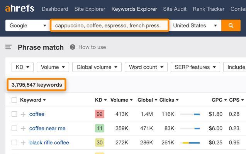This screenshot has width=246, height=154.
Task: Open Keywords Explorer in the top navigation
Action: point(134,9)
